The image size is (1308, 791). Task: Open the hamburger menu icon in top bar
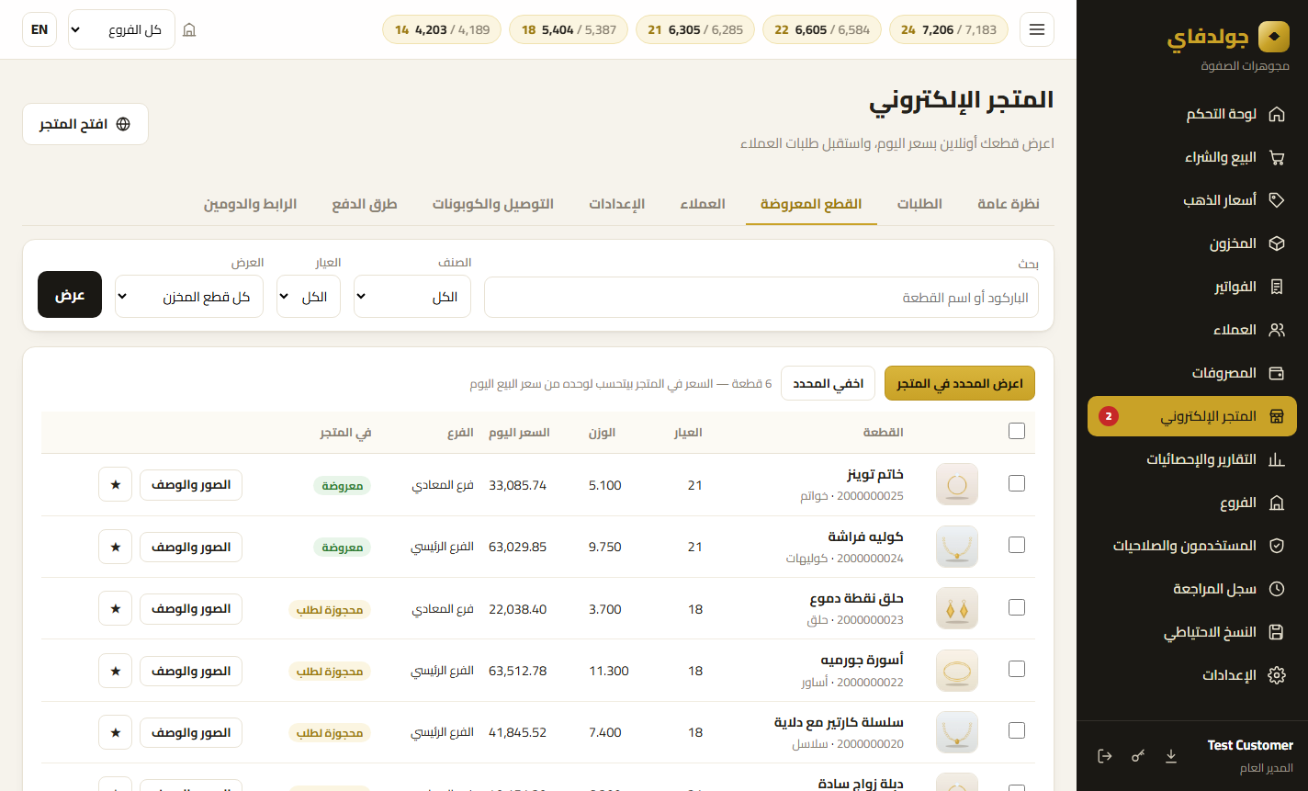(1037, 29)
